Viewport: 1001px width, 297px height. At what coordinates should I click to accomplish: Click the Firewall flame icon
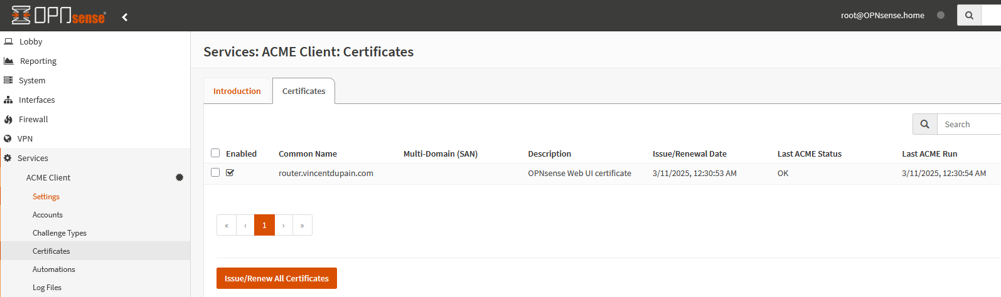click(8, 119)
